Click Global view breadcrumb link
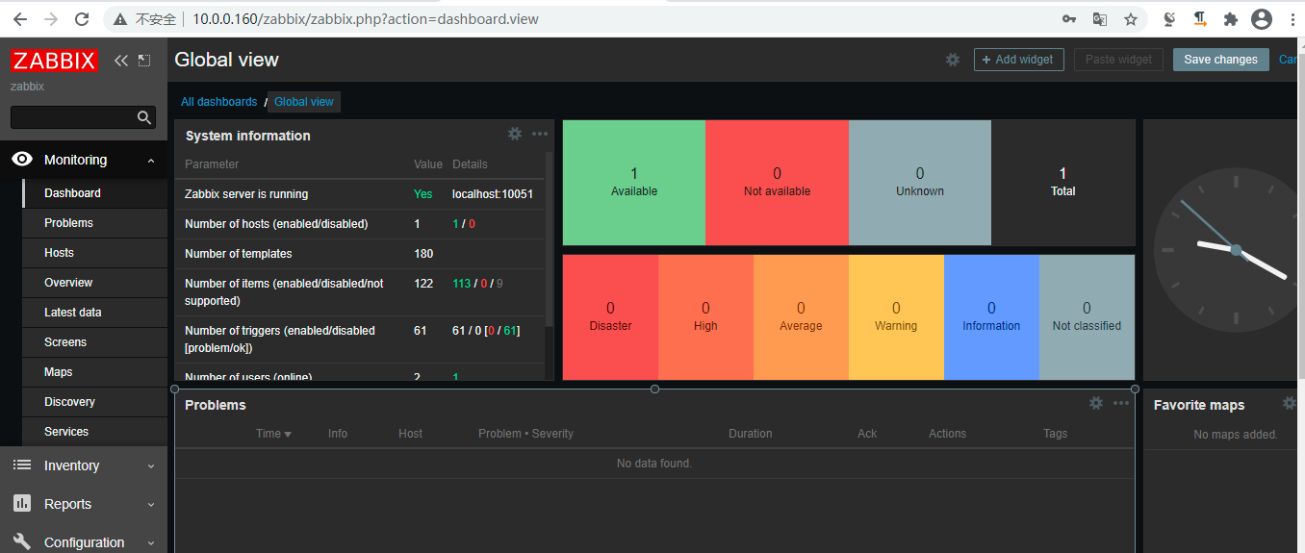The width and height of the screenshot is (1305, 553). pyautogui.click(x=304, y=102)
